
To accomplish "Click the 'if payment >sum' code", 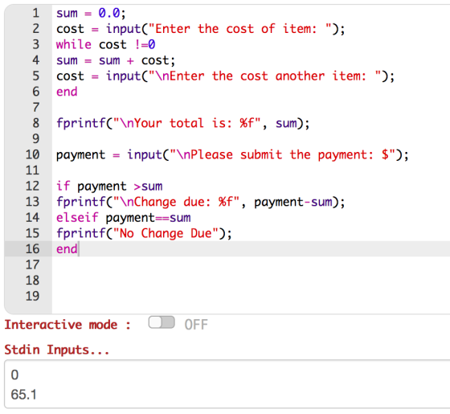I will pos(109,187).
